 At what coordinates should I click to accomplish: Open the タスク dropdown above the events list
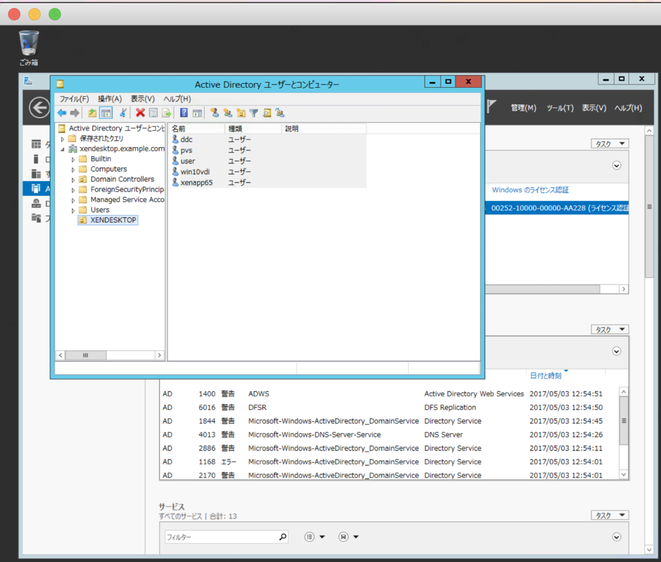coord(609,330)
